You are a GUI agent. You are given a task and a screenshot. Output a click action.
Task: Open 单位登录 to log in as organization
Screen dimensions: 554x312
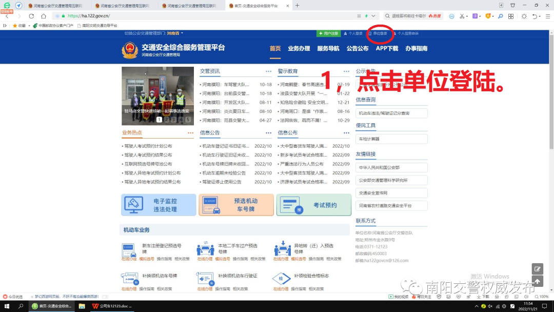(381, 33)
